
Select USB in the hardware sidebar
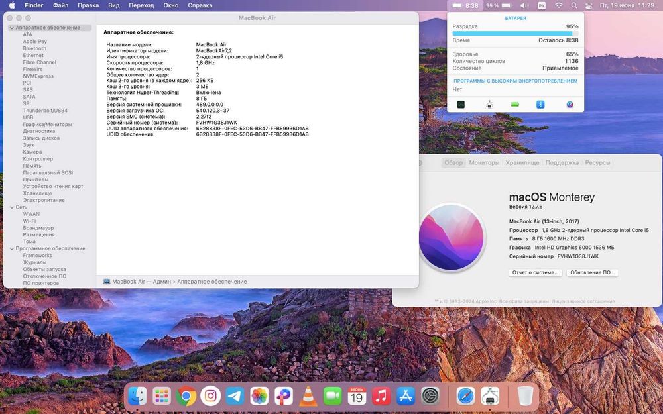pyautogui.click(x=28, y=117)
